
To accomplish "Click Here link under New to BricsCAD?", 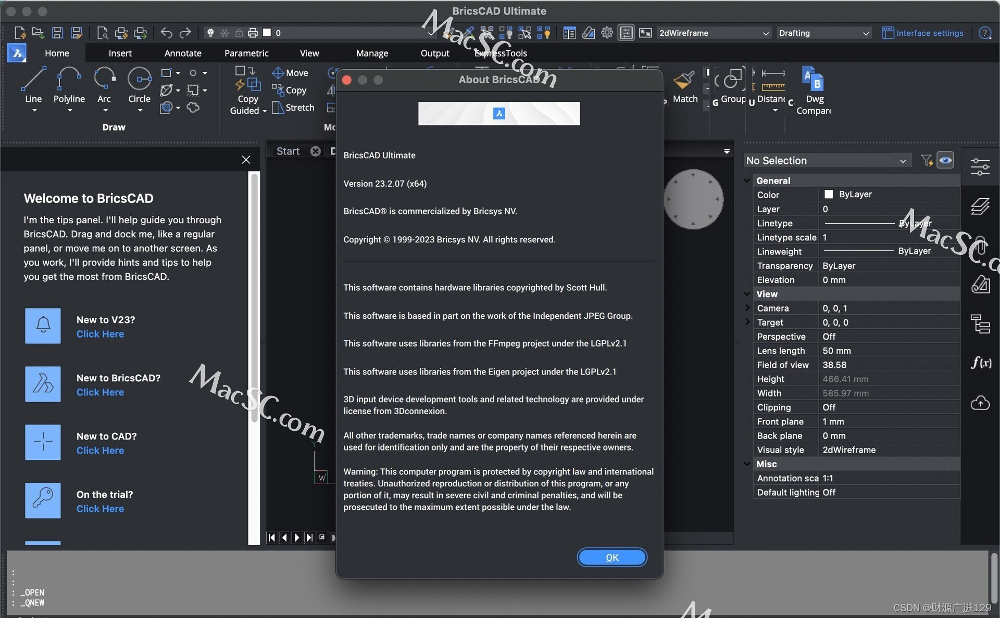I will click(x=100, y=392).
